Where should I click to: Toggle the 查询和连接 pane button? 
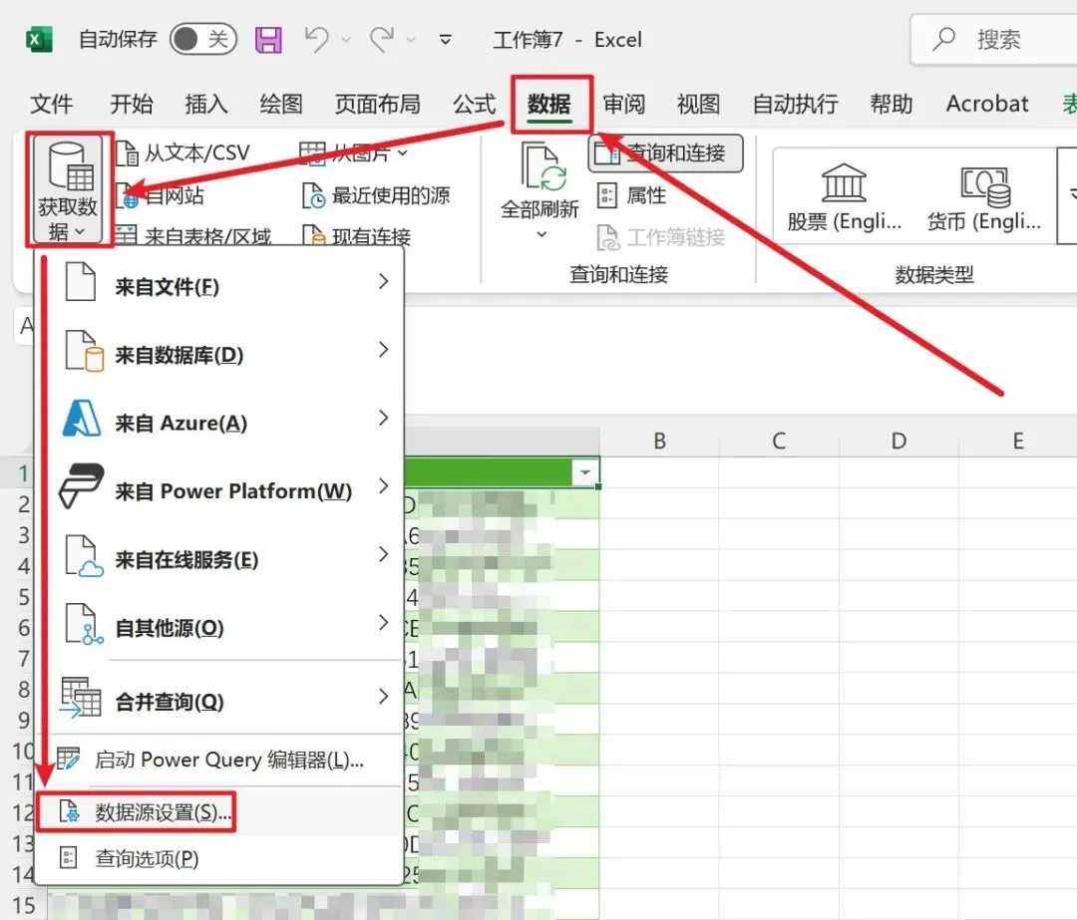(x=665, y=153)
